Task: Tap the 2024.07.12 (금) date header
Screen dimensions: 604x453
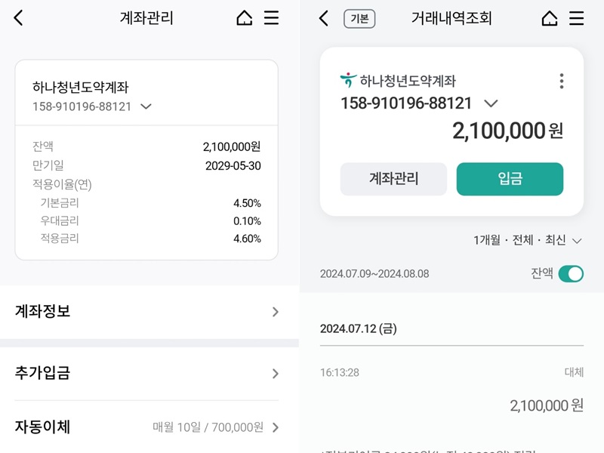Action: [x=358, y=328]
